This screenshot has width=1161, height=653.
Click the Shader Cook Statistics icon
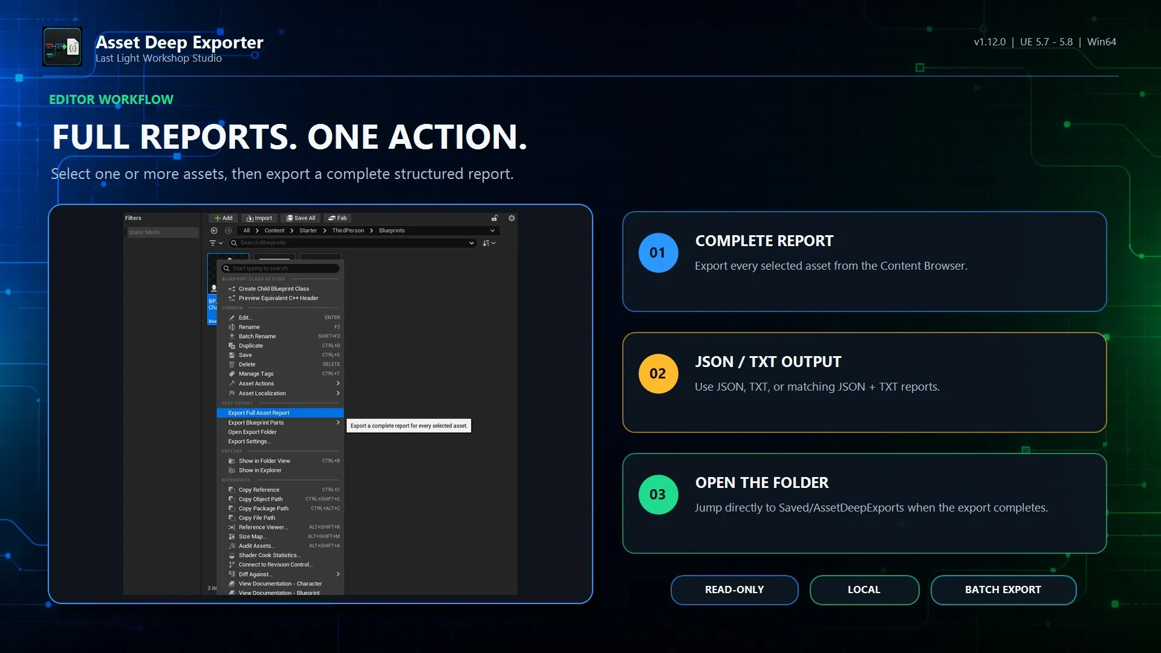[x=232, y=556]
